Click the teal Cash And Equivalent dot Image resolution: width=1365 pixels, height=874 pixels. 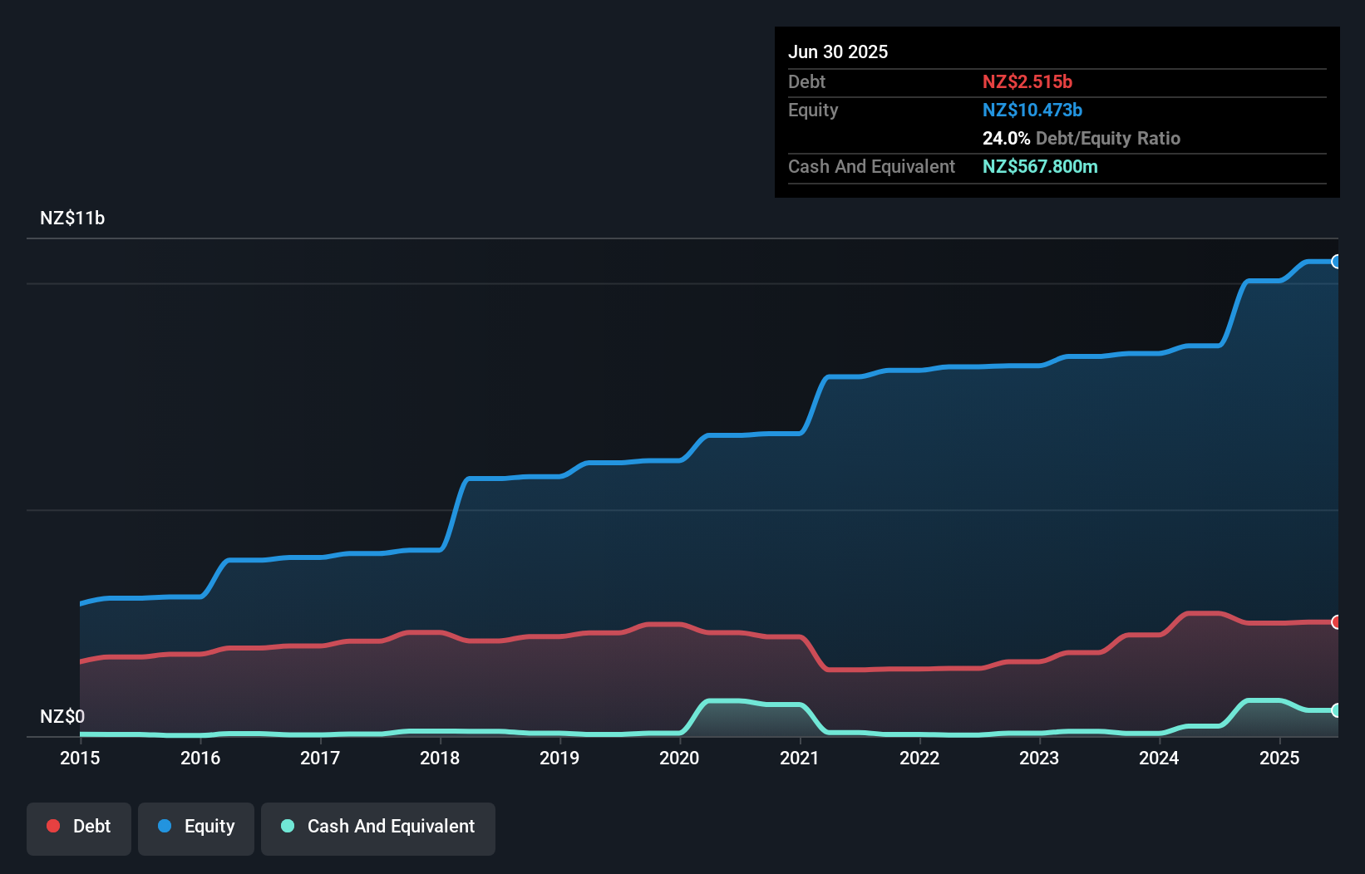coord(287,827)
